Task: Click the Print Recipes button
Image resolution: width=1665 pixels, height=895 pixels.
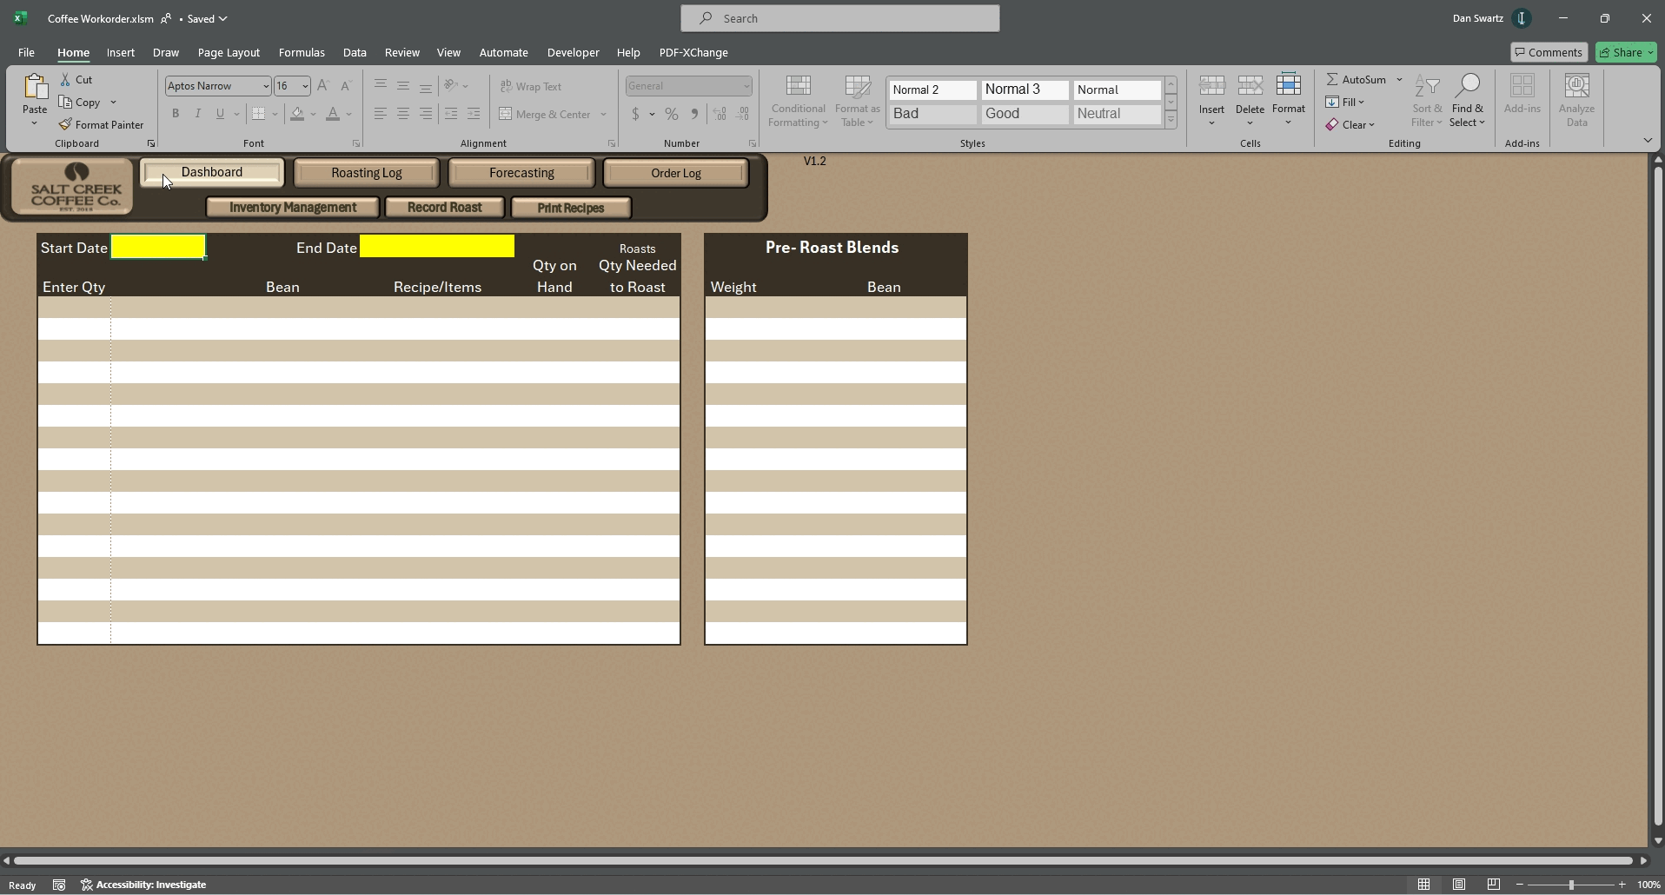Action: click(571, 208)
